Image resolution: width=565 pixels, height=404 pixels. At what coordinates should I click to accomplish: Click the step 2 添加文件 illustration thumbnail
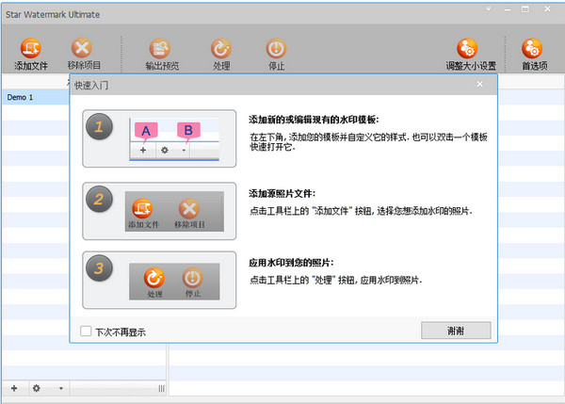(x=159, y=211)
